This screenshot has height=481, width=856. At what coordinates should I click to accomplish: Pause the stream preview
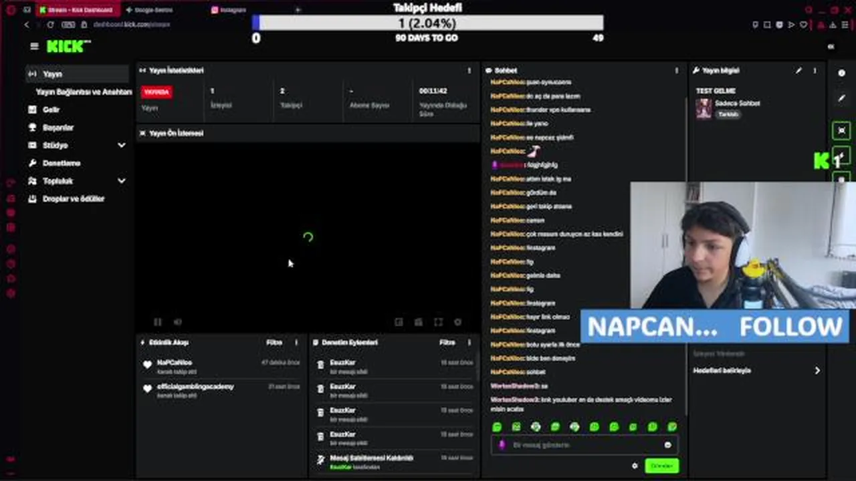[158, 322]
